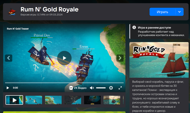Open the dropdown arrow beside Играть
The height and width of the screenshot is (113, 190).
coord(180,12)
